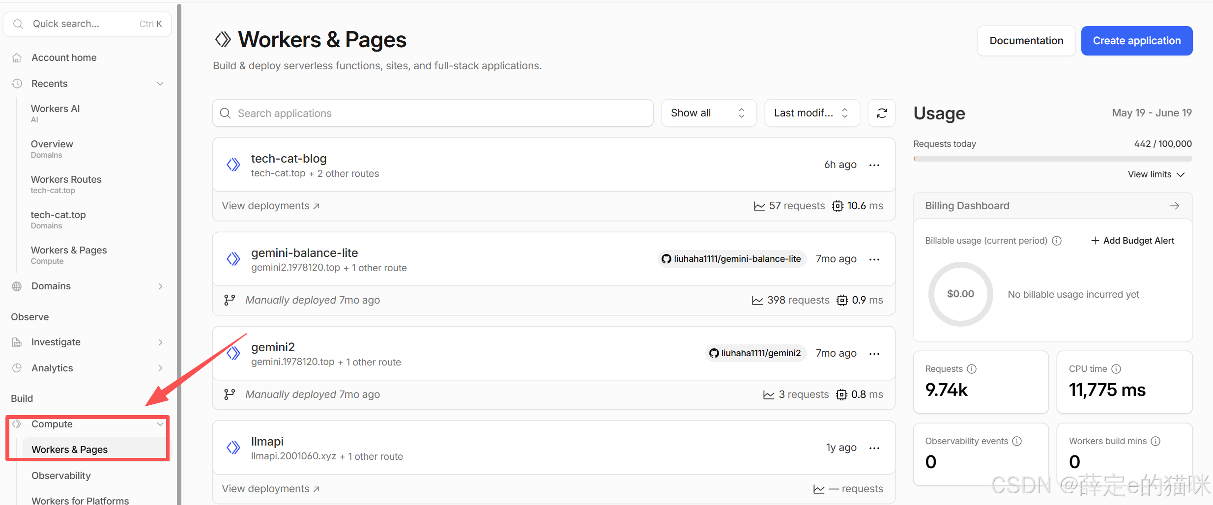Click the sidebar vertical scrollbar
This screenshot has height=505, width=1213.
tap(179, 254)
